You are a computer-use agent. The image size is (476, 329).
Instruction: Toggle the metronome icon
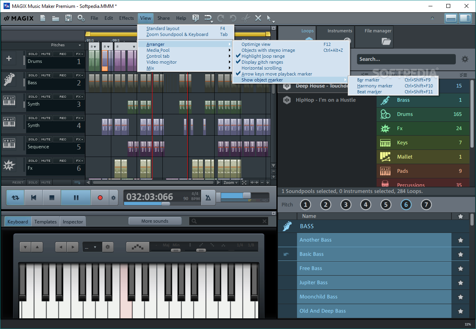pos(208,197)
